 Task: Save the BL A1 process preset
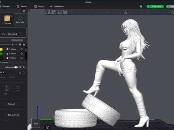click(20, 73)
